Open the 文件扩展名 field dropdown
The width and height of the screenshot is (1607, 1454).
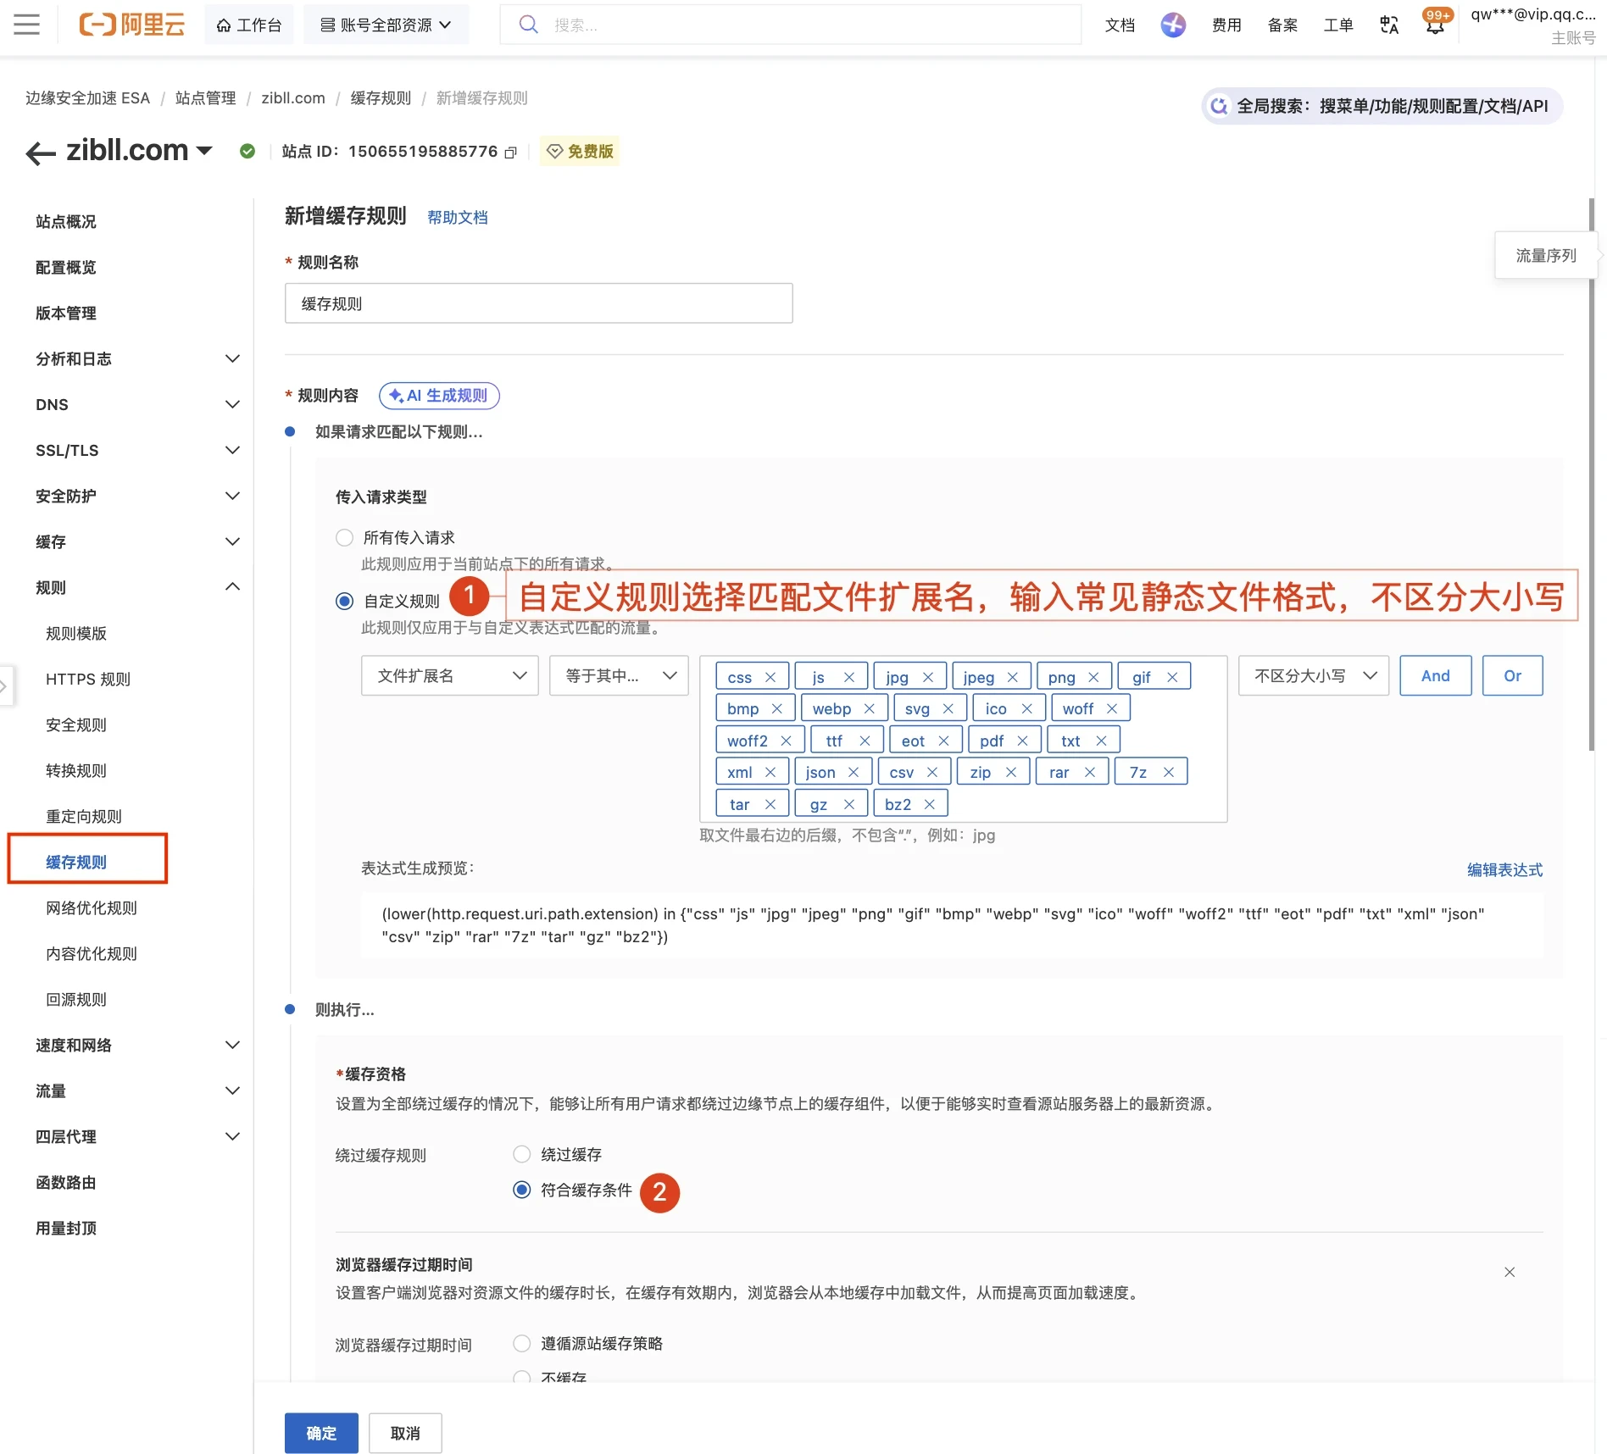pos(449,675)
